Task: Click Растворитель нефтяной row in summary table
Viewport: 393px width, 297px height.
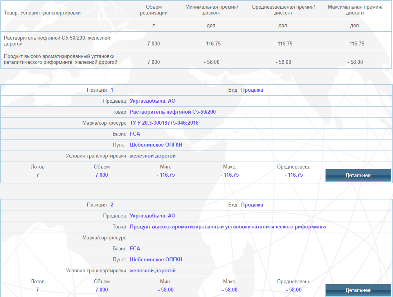Action: coord(57,41)
